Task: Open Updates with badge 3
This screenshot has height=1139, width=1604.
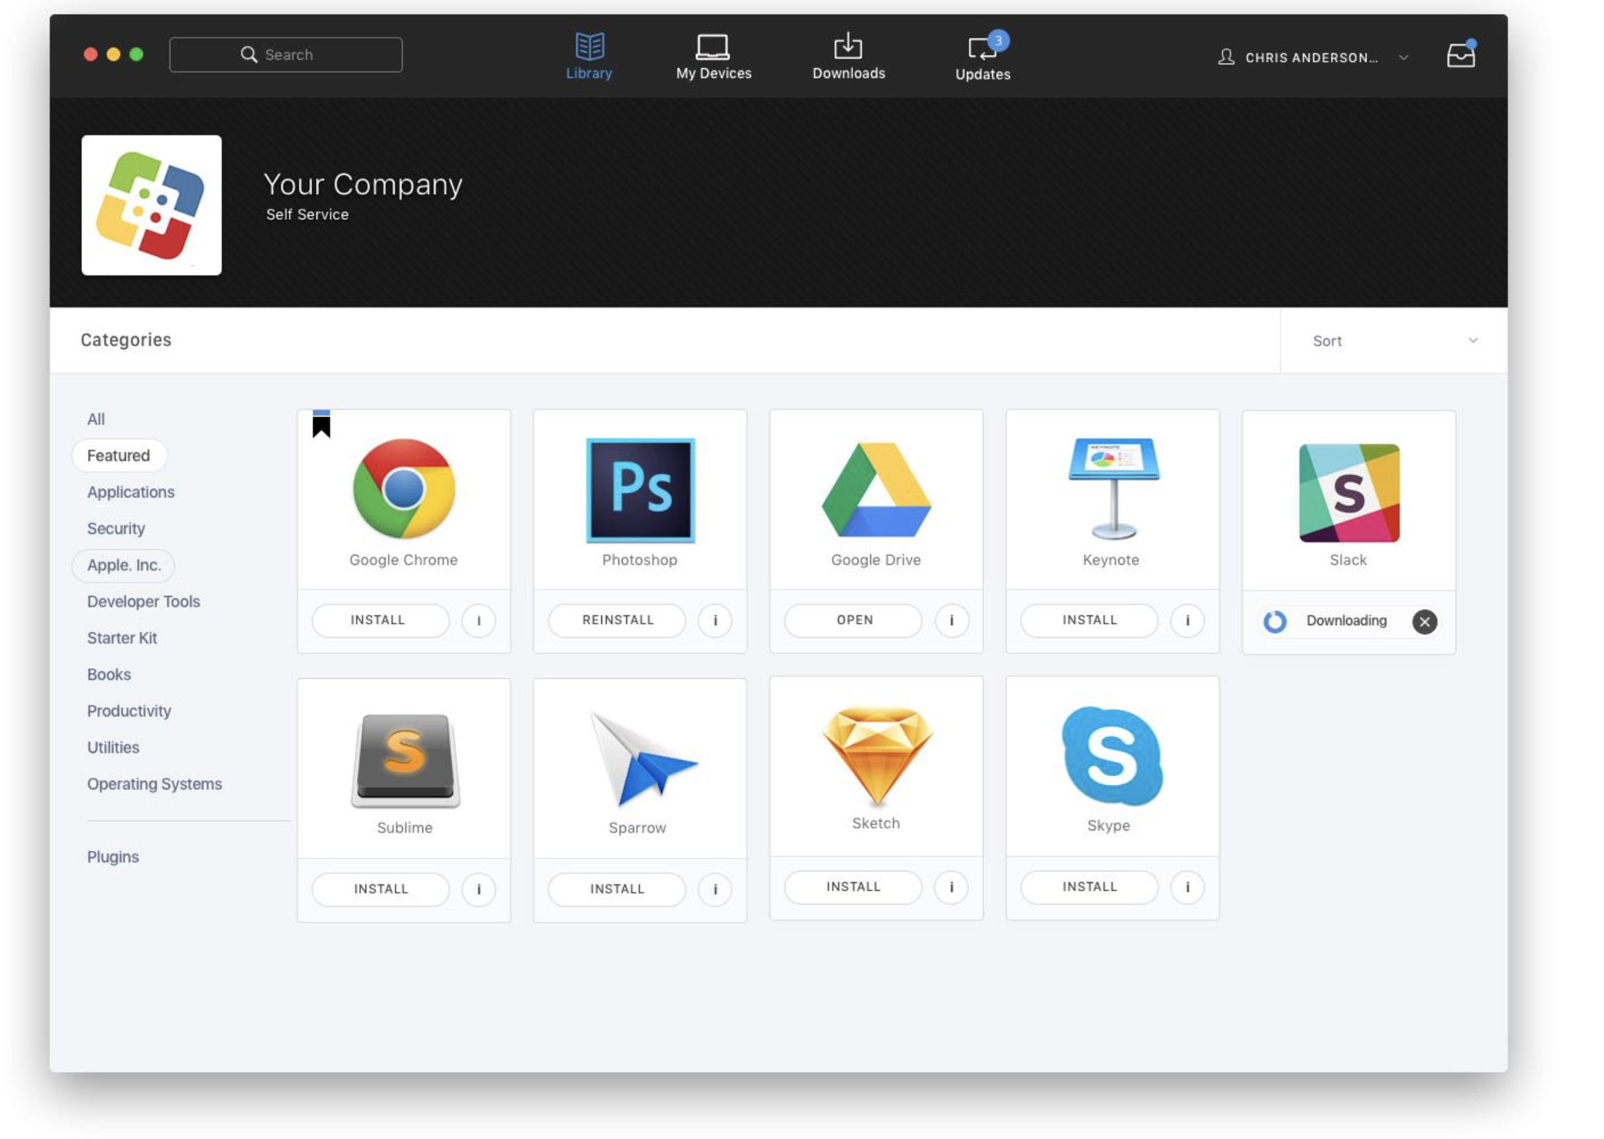Action: (x=983, y=48)
